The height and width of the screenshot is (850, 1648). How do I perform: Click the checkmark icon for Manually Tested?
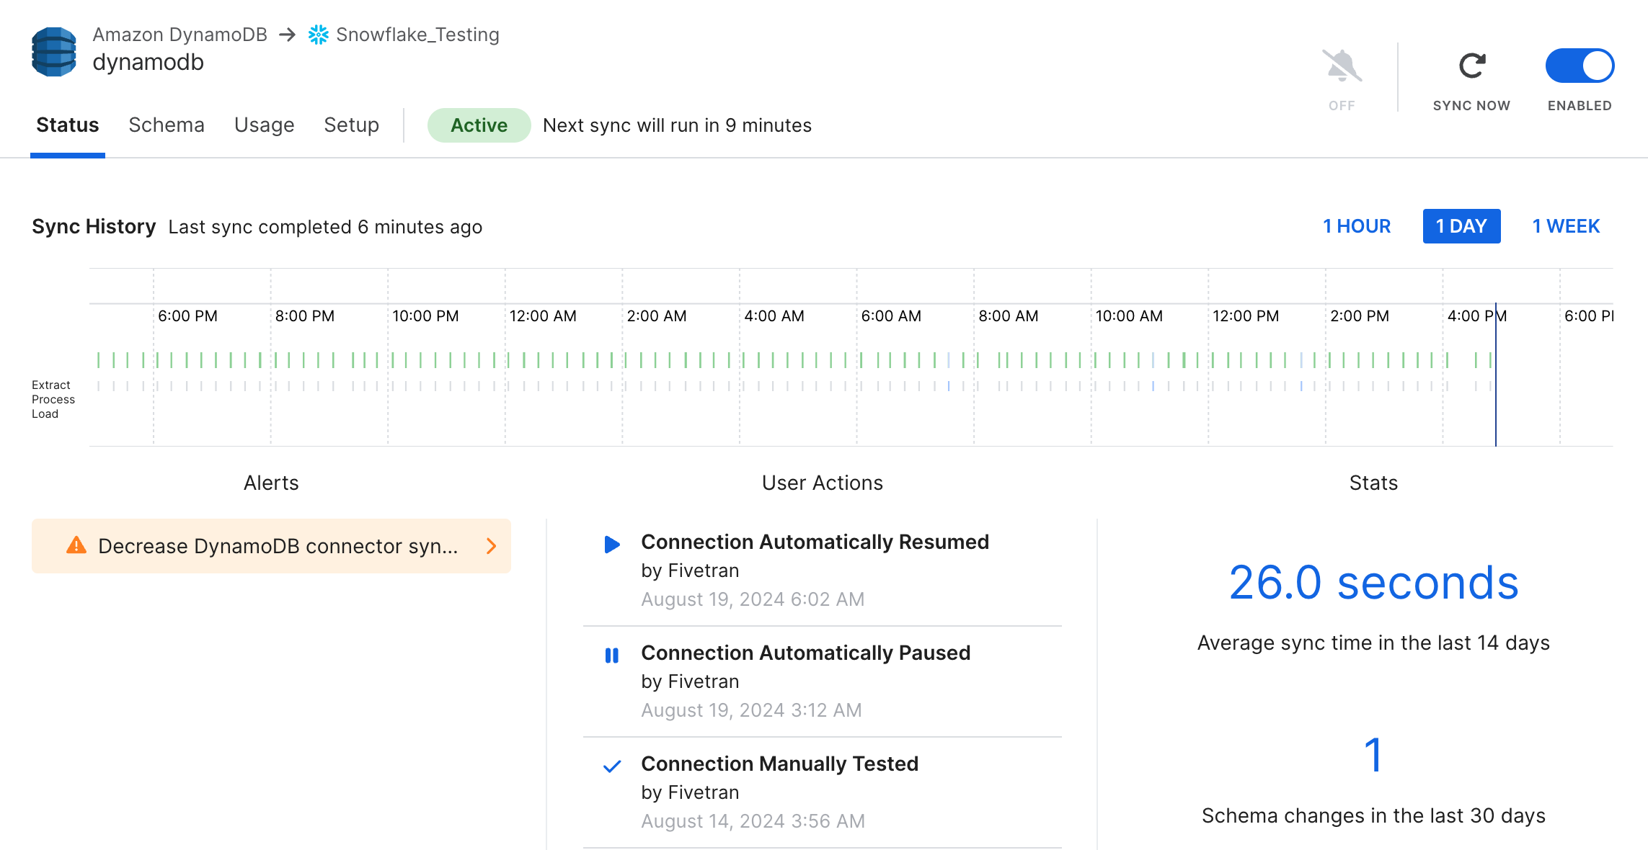point(612,766)
